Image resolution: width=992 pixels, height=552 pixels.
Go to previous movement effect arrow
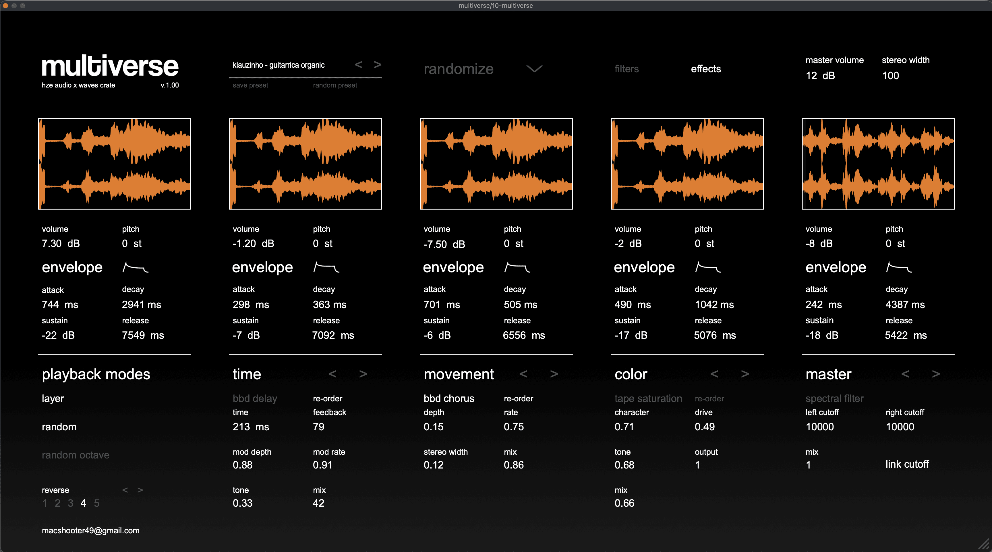[523, 374]
